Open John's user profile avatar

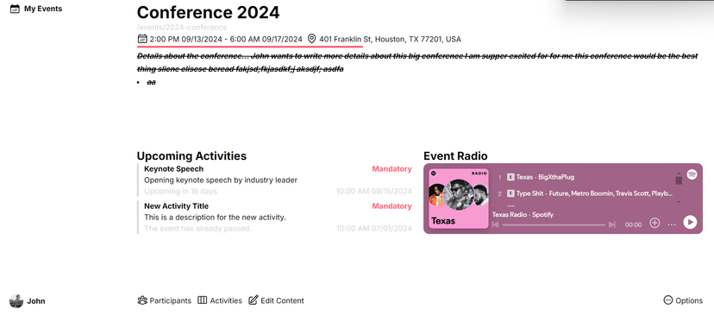pos(16,301)
